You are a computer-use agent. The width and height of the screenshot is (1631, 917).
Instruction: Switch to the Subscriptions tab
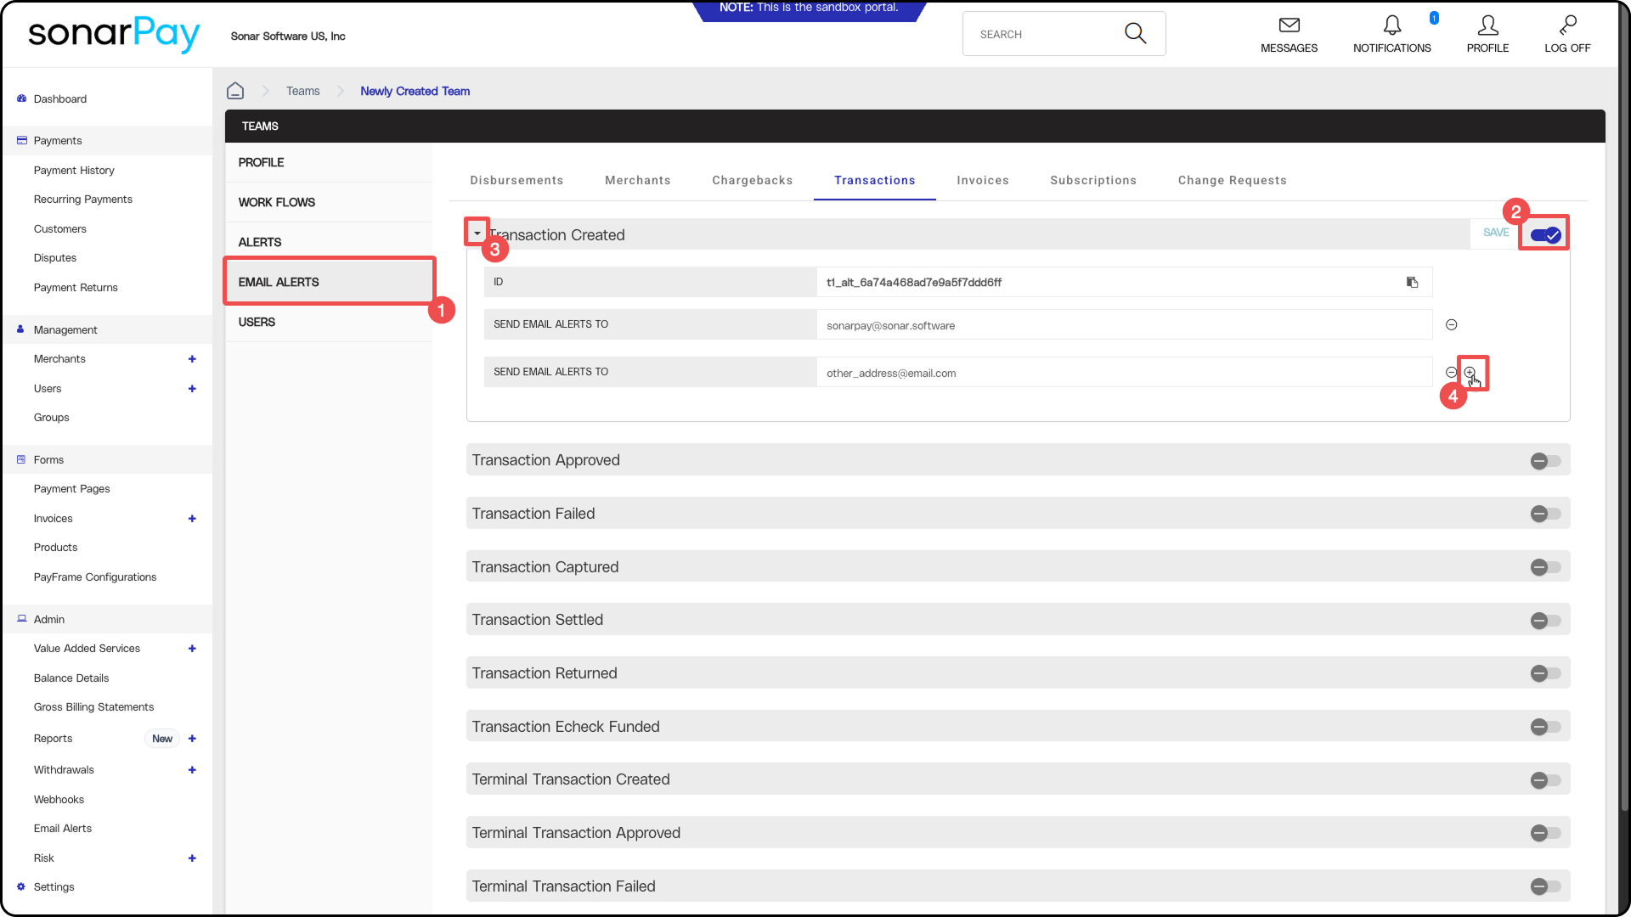coord(1093,180)
